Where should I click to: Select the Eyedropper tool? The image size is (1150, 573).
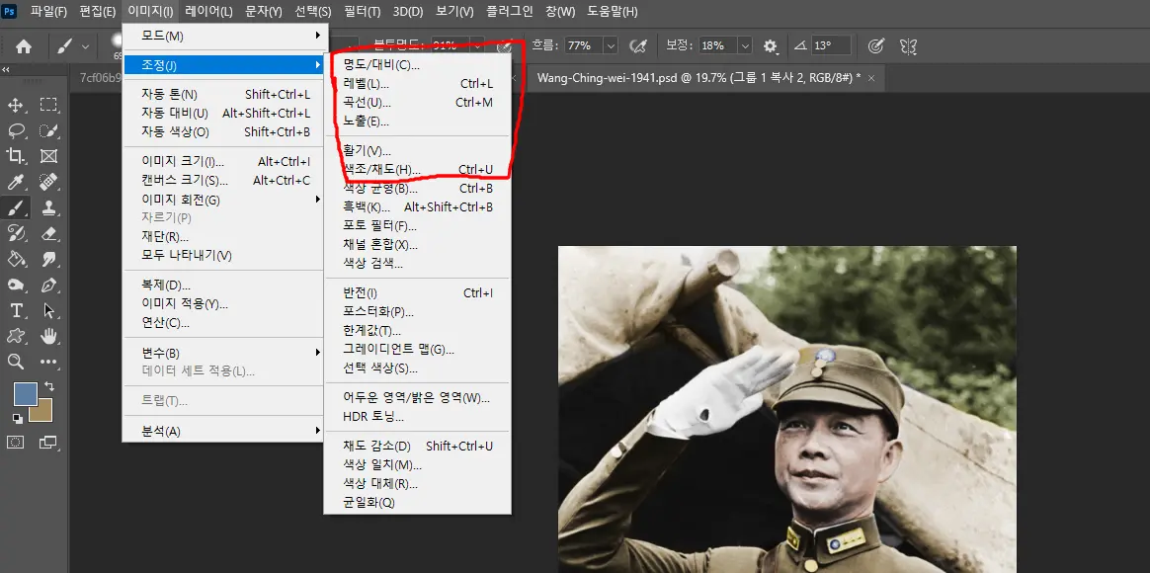click(x=16, y=181)
